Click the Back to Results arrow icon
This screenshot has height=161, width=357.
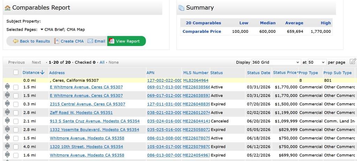coord(15,41)
